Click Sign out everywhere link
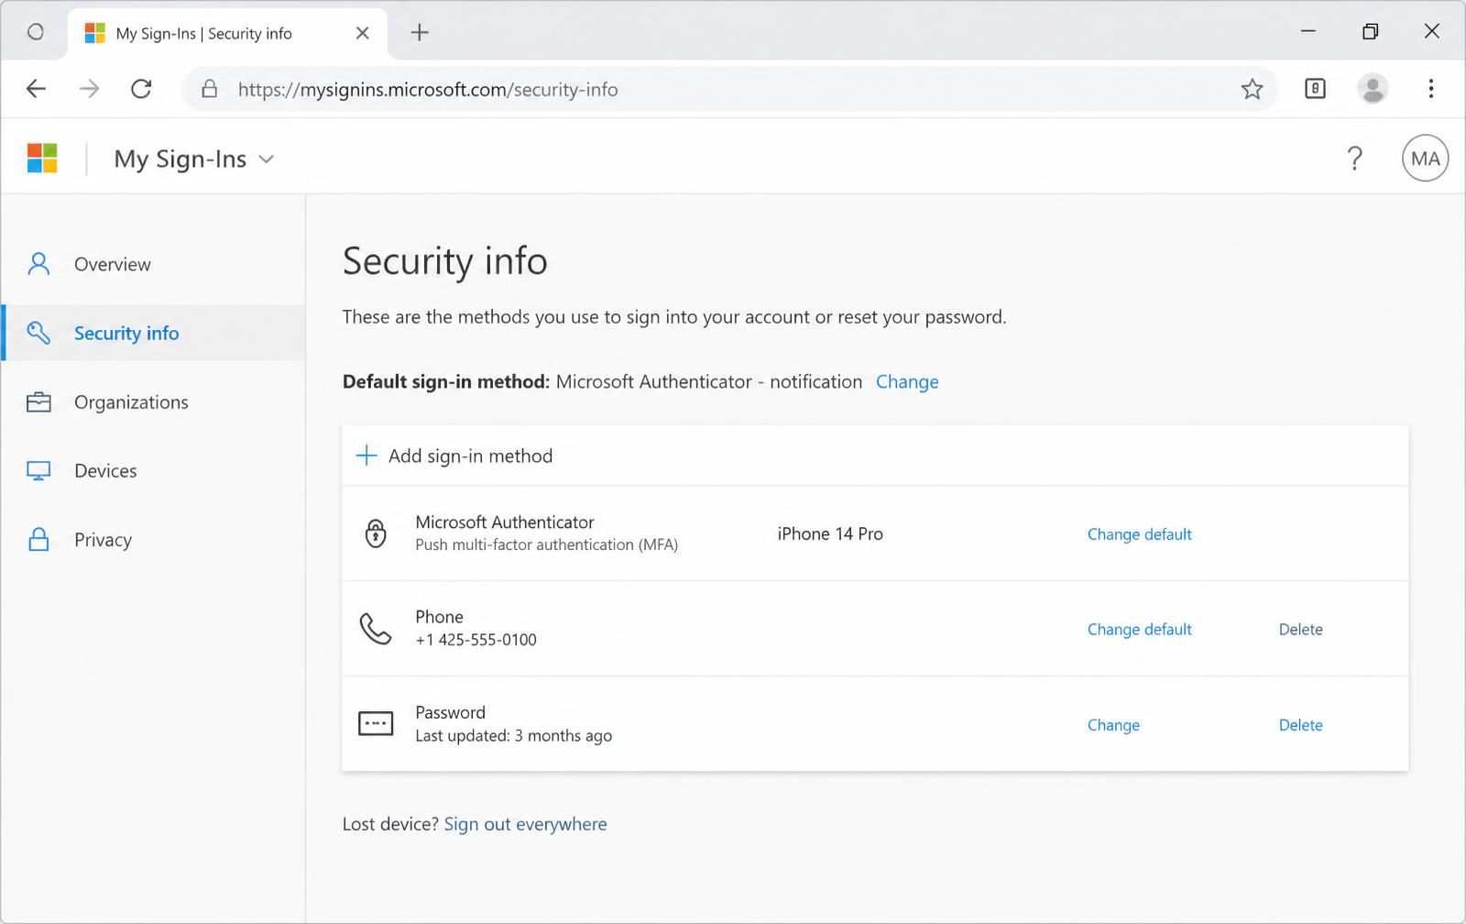1466x924 pixels. [525, 824]
